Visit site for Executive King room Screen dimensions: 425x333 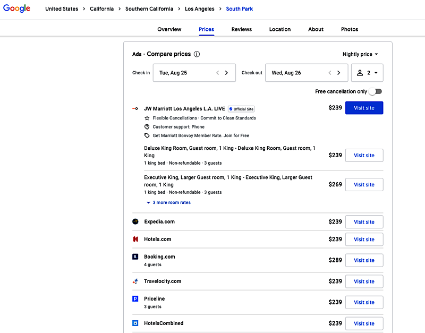pyautogui.click(x=364, y=184)
